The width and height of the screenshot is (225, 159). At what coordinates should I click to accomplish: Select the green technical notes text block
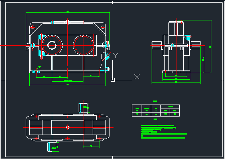(164, 132)
